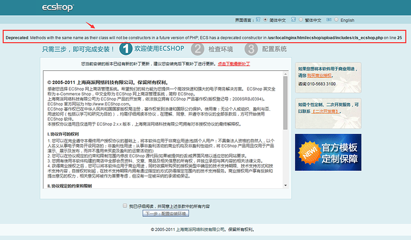Select the 繁体中文 radio button
Image resolution: width=411 pixels, height=240 pixels.
point(300,20)
